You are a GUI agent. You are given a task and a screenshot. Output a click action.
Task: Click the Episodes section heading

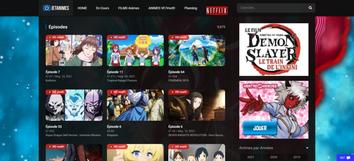point(58,27)
